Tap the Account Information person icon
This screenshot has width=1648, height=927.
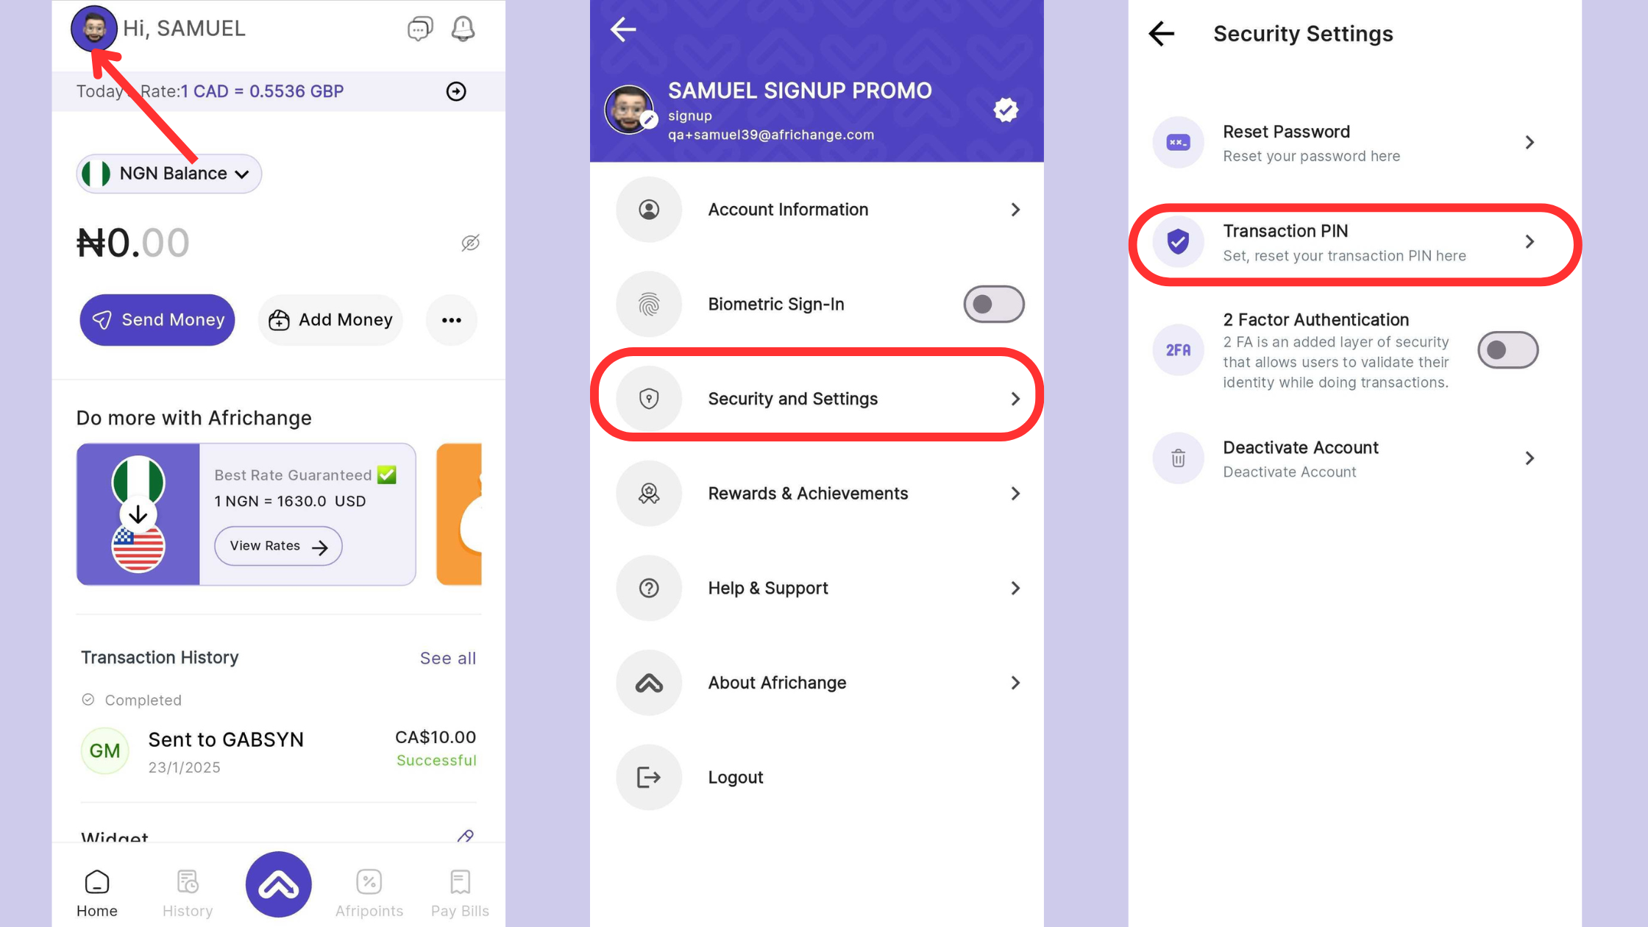click(649, 210)
